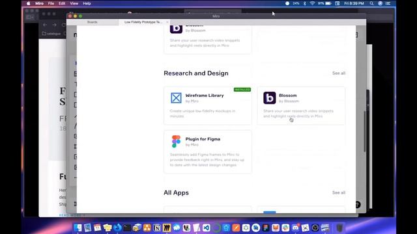The height and width of the screenshot is (234, 417).
Task: Open the Plugin for Figma title
Action: (x=203, y=139)
